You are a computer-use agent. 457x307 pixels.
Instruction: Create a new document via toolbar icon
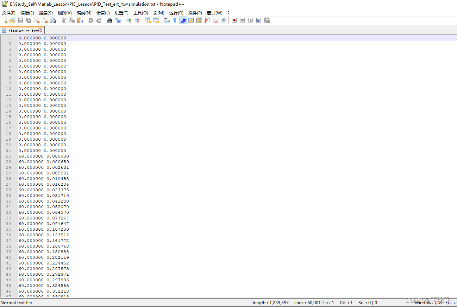[4, 20]
